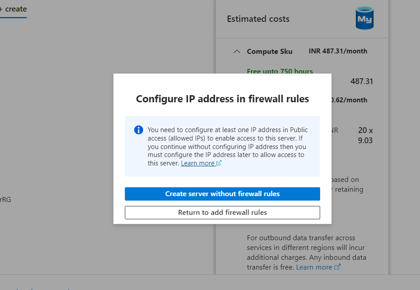Screen dimensions: 420x290
Task: Click the MySQL database icon
Action: [x=365, y=18]
